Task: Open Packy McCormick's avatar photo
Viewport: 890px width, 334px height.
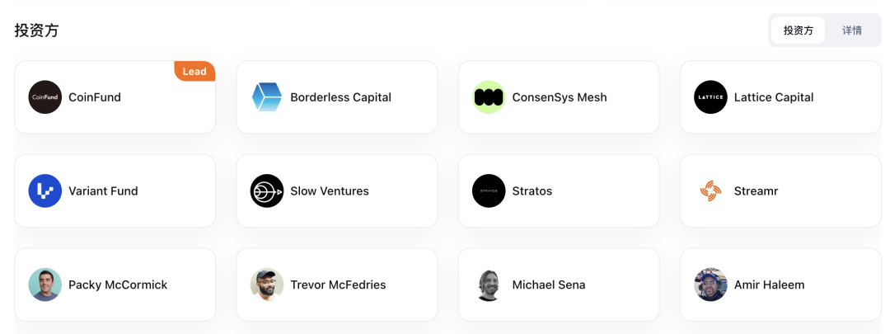Action: (45, 285)
